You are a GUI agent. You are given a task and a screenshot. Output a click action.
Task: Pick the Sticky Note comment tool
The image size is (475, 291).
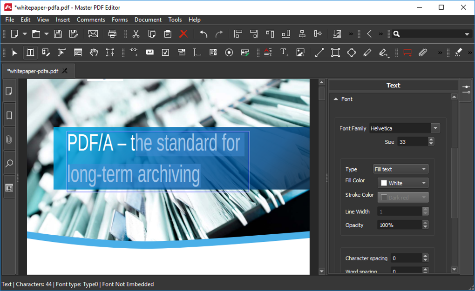pos(407,53)
